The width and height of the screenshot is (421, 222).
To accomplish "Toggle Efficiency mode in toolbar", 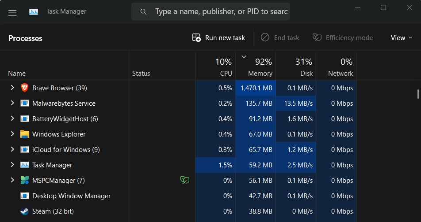I will pos(343,38).
